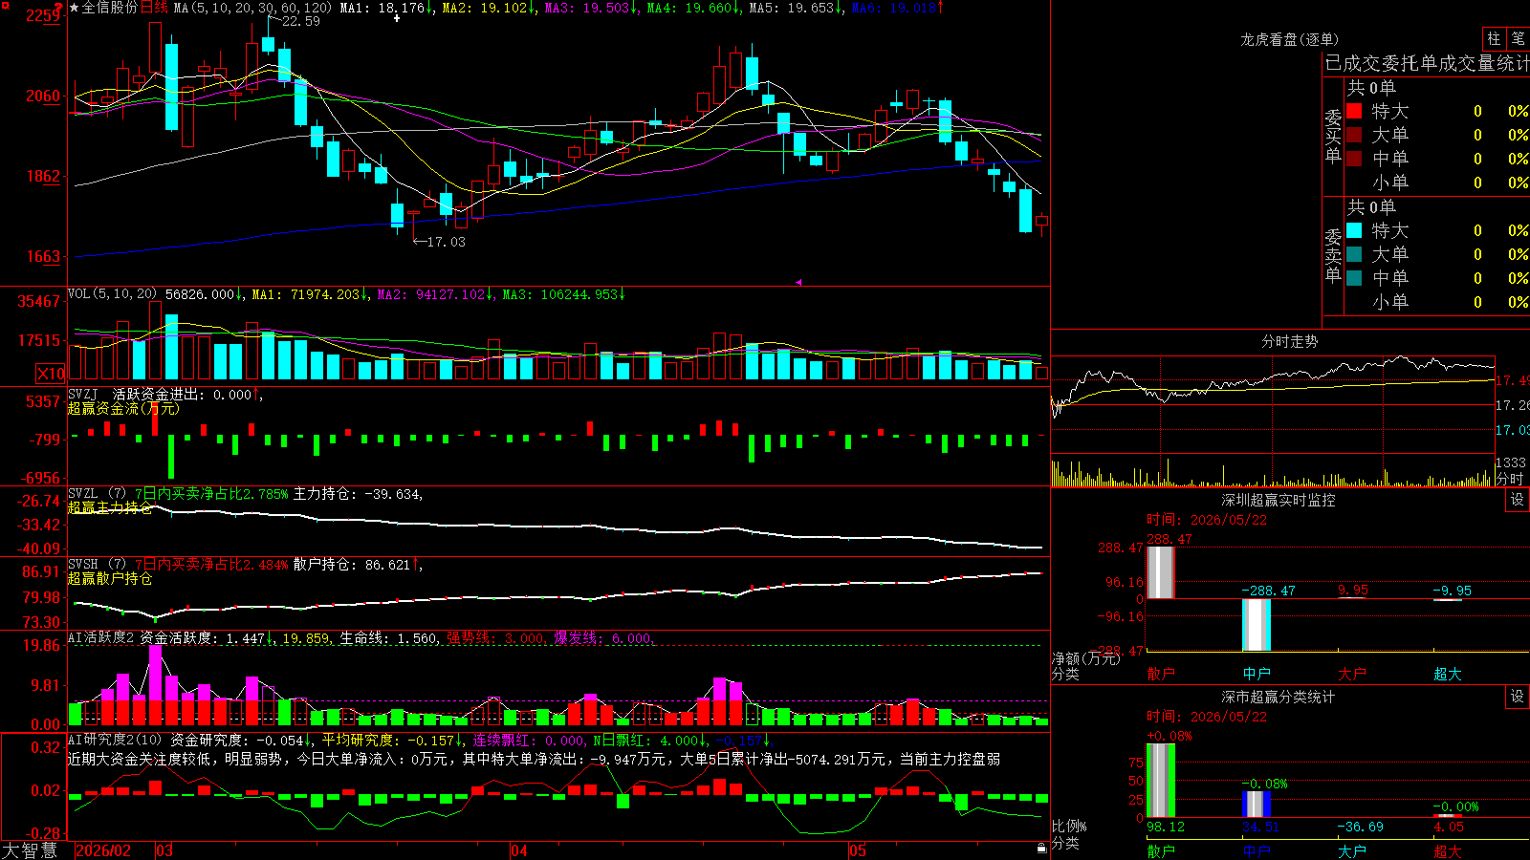
Task: Click the MA1: 18.176 value
Action: (x=384, y=8)
